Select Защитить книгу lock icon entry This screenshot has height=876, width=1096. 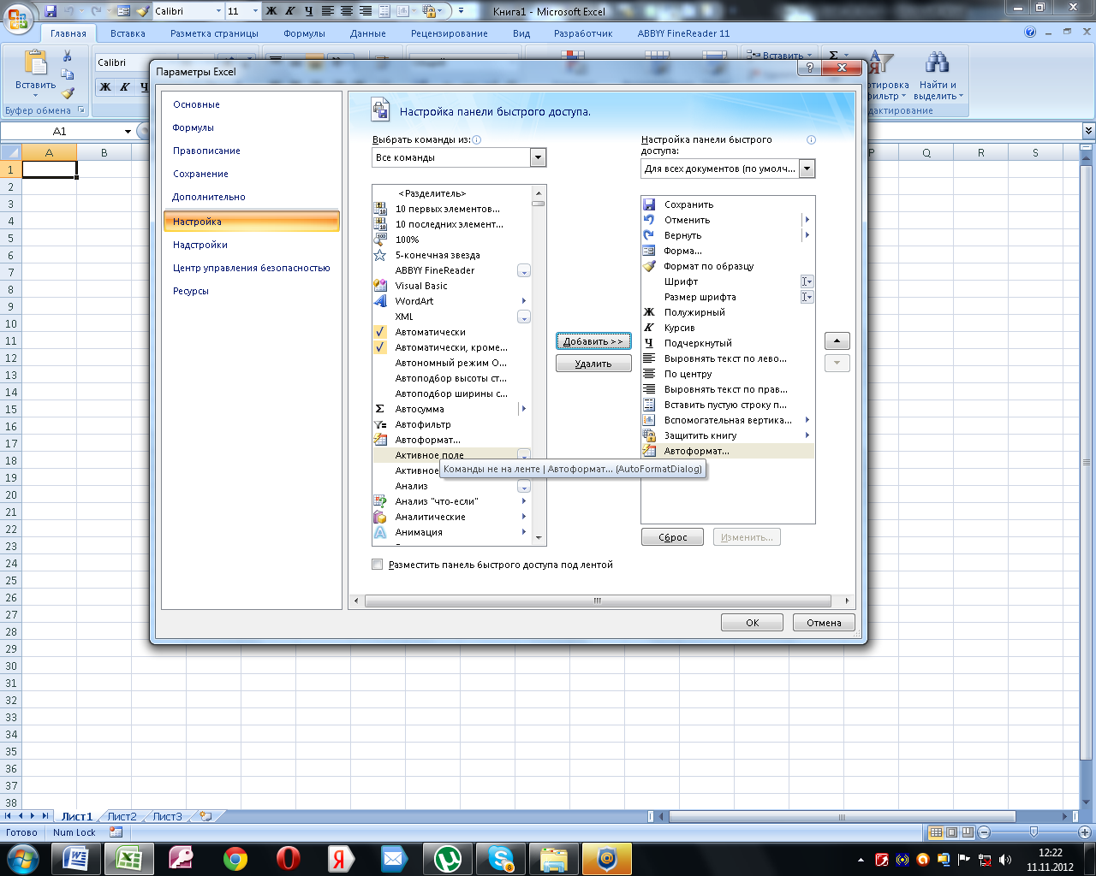click(x=649, y=435)
